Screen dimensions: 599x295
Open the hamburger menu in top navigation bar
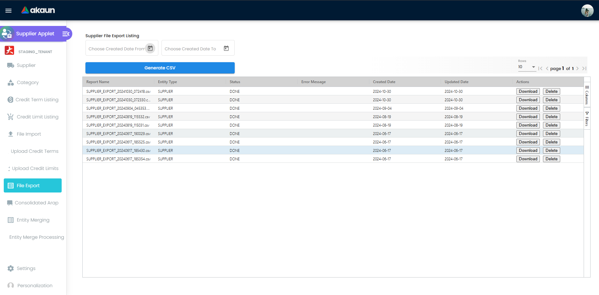8,10
